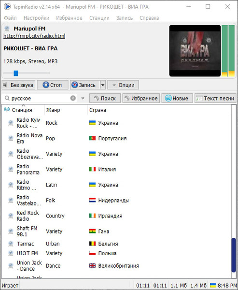
Task: Click the Portugal flag icon
Action: 92,138
